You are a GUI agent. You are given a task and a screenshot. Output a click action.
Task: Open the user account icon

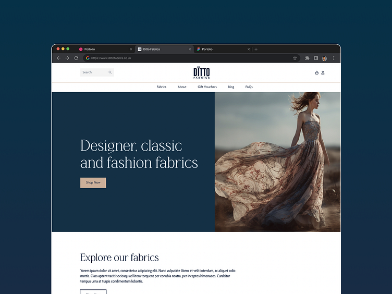point(323,72)
